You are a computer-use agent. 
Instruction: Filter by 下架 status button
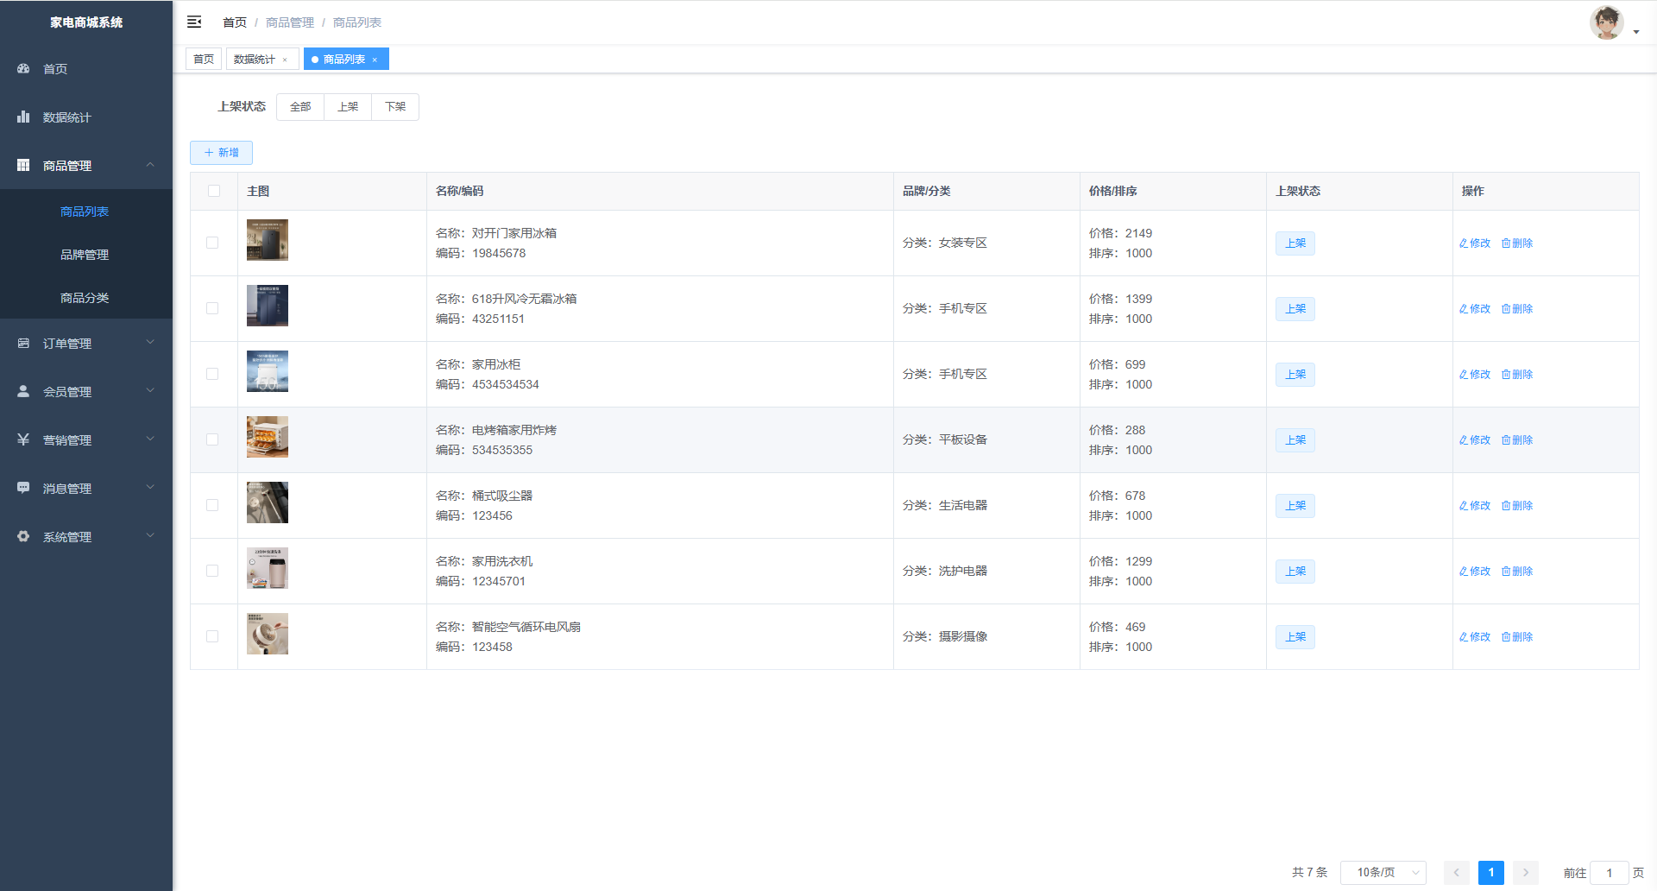(x=395, y=107)
